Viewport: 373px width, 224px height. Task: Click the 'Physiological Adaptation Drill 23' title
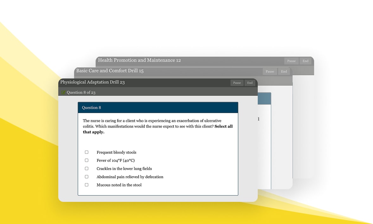coord(92,82)
